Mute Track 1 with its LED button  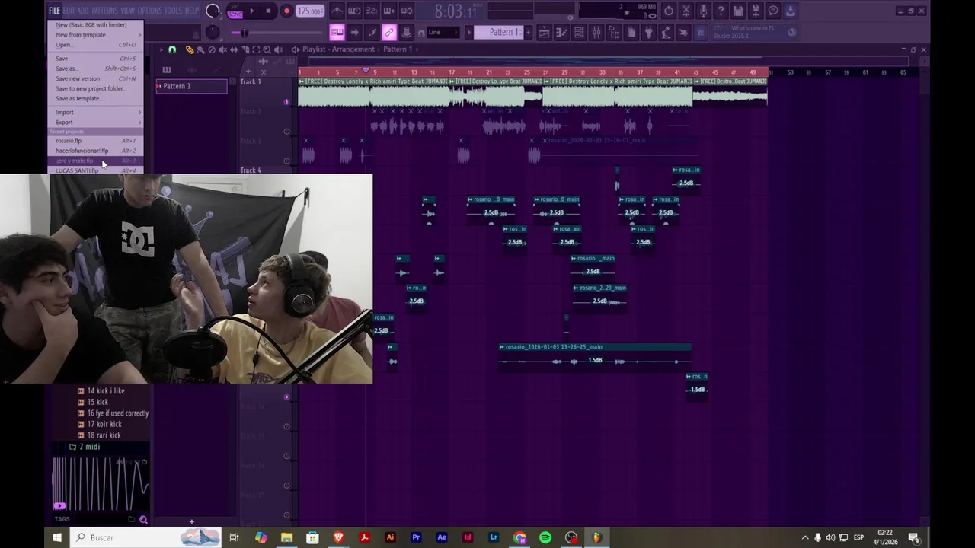[287, 101]
